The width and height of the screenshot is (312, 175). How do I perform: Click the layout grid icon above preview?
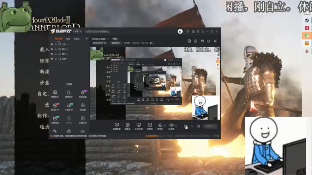202,41
